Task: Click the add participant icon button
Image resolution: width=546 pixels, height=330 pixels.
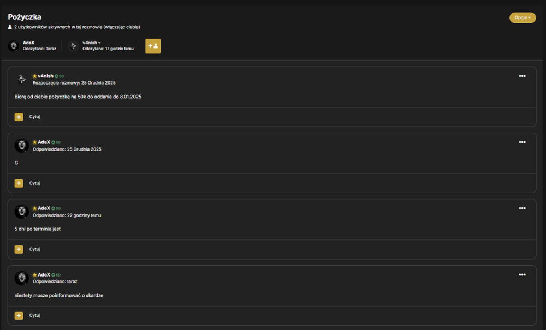Action: click(153, 46)
